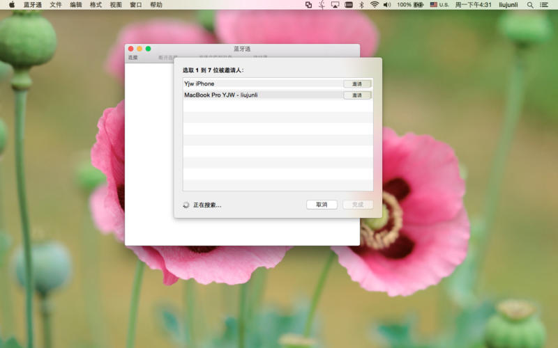Open the liujunli user menu
The image size is (558, 348).
[510, 5]
